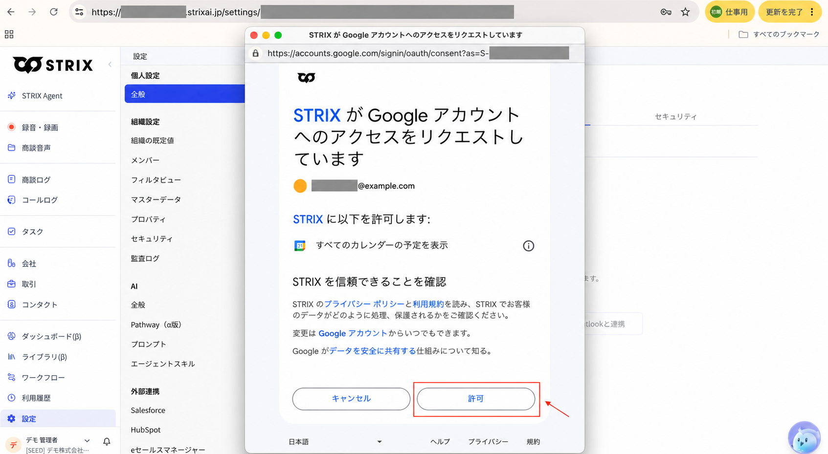Click the info icon beside calendar permission
Image resolution: width=828 pixels, height=454 pixels.
pyautogui.click(x=528, y=246)
